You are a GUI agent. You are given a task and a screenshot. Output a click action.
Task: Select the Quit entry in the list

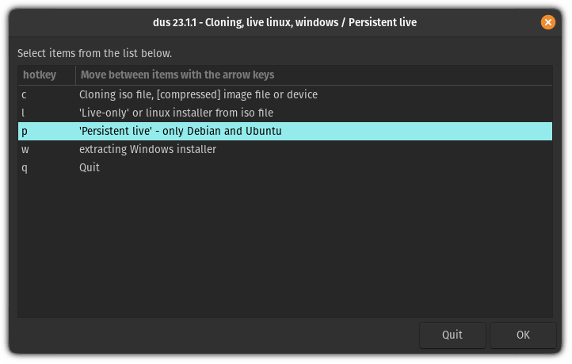click(90, 168)
